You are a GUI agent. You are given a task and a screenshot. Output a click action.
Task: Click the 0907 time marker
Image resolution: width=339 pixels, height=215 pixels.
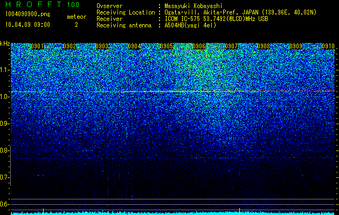231,46
